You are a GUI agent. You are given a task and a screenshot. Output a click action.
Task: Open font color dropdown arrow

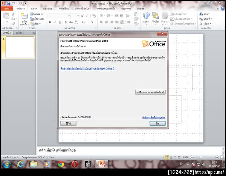coord(95,22)
